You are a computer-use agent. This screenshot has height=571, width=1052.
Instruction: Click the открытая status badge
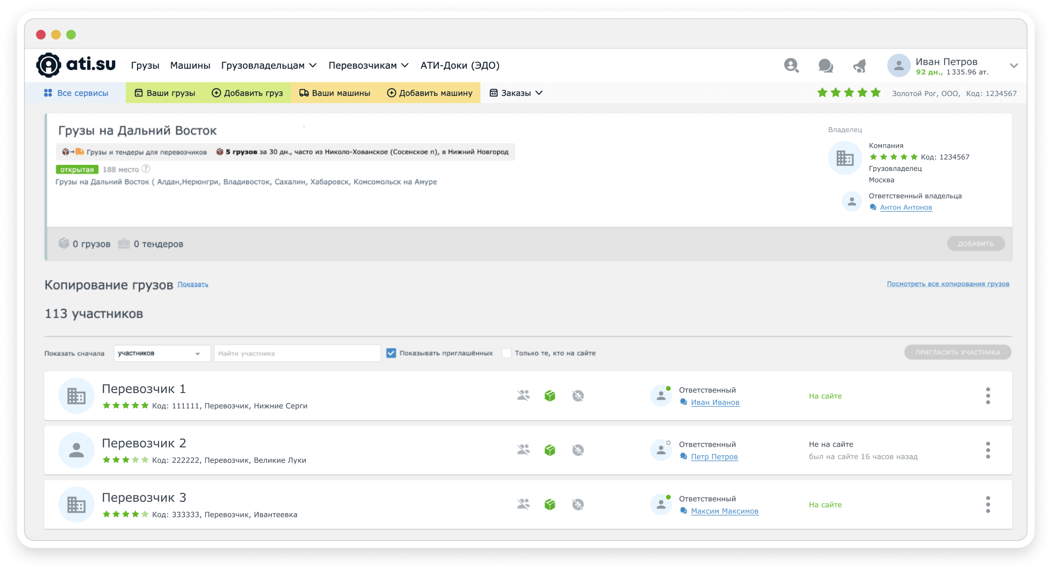tap(77, 169)
